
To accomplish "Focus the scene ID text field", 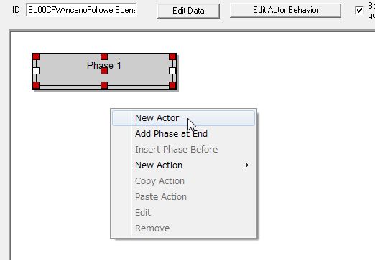I will pyautogui.click(x=81, y=10).
